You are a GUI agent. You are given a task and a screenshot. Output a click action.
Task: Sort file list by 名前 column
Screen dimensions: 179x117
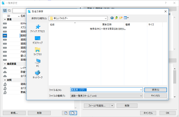(75, 25)
